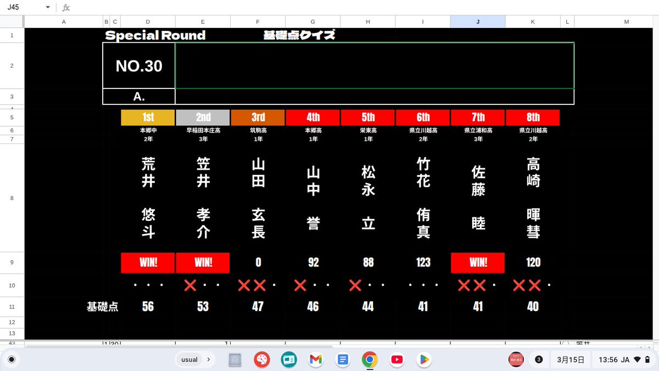Open the teal presentation card app in shelf
This screenshot has width=659, height=371.
(x=289, y=359)
